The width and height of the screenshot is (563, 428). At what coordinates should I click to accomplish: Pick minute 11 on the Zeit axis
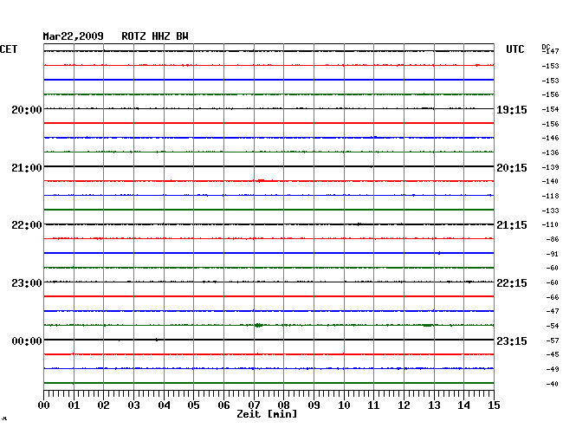(373, 405)
